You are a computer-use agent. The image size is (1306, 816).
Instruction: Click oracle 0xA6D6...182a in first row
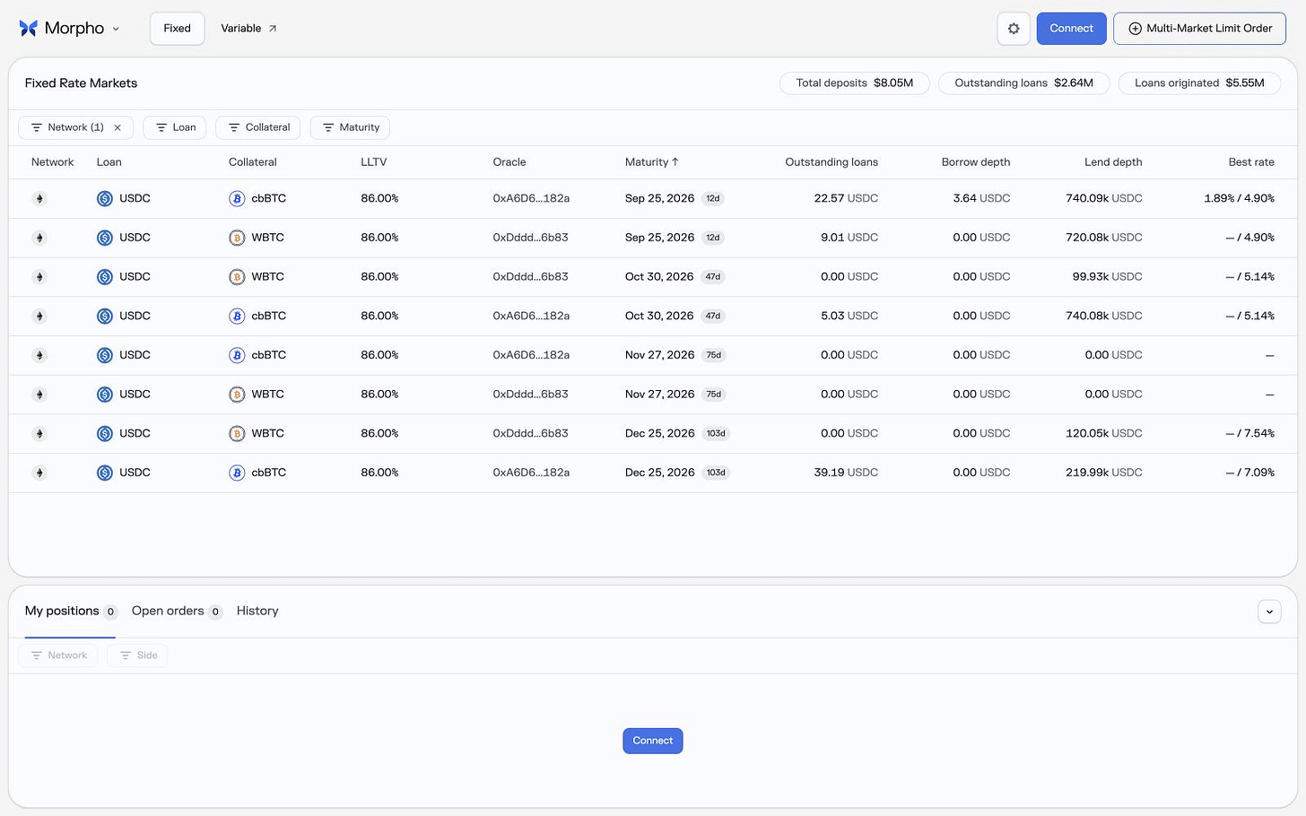531,199
